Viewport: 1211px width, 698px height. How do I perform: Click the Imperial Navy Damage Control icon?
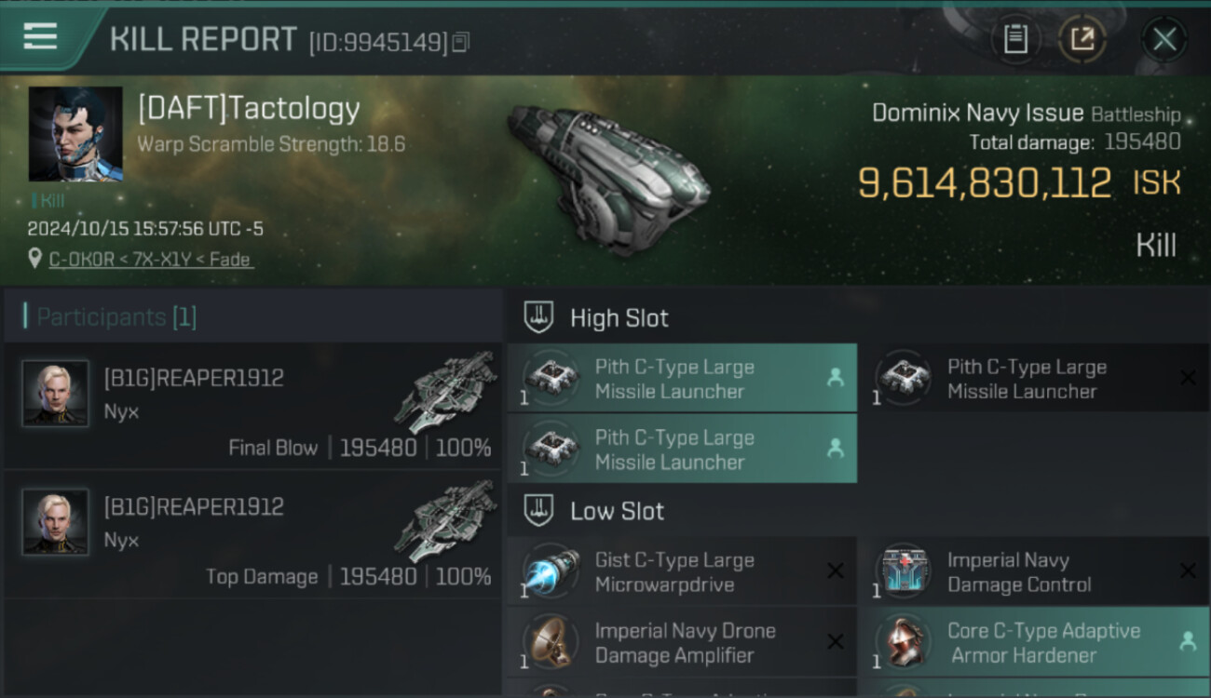(x=903, y=571)
